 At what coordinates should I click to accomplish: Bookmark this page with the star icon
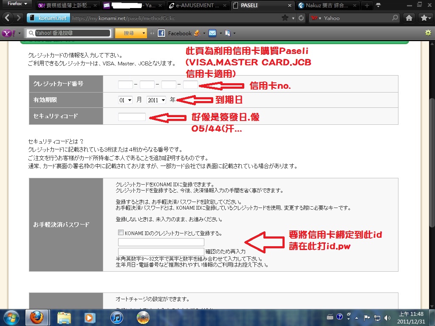[x=285, y=18]
